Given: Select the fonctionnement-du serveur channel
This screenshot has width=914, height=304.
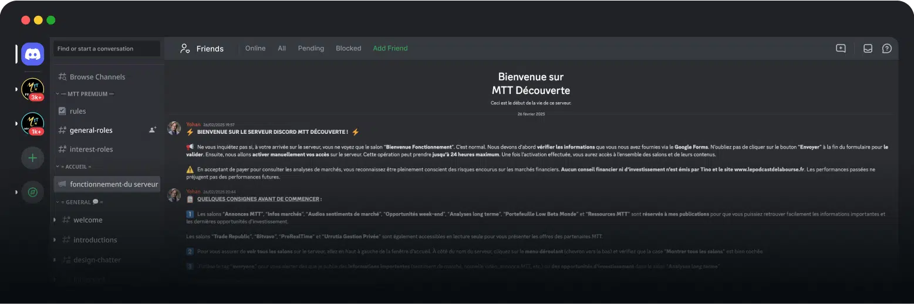Looking at the screenshot, I should (x=113, y=184).
